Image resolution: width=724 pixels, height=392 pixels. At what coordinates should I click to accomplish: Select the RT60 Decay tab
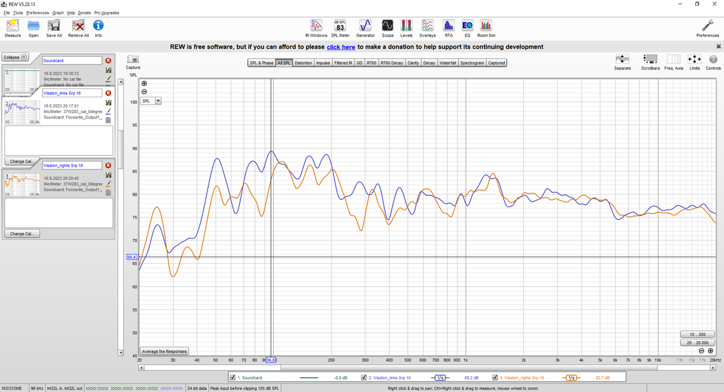392,63
